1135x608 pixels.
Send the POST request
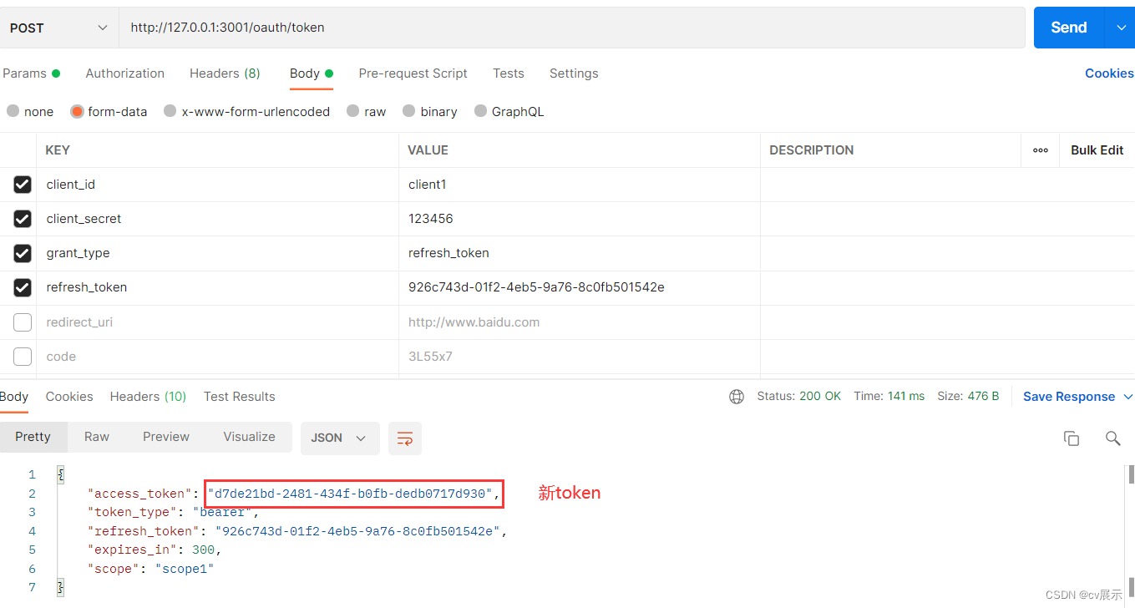(1069, 28)
